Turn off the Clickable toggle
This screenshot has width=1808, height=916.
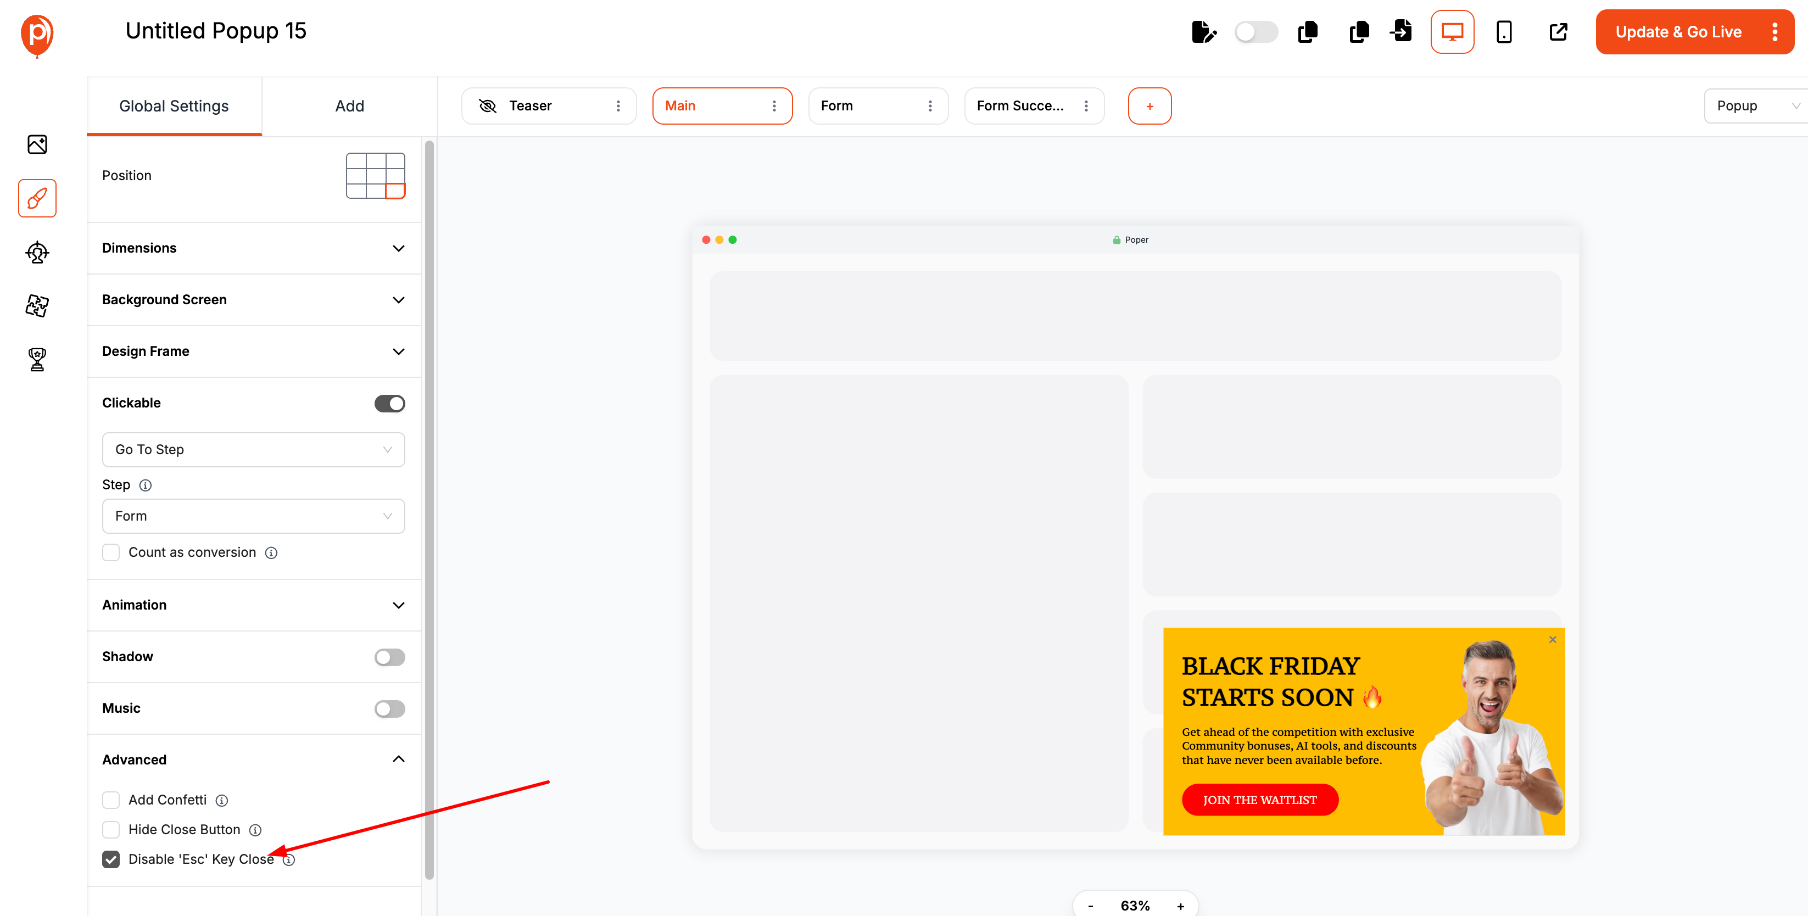click(389, 404)
